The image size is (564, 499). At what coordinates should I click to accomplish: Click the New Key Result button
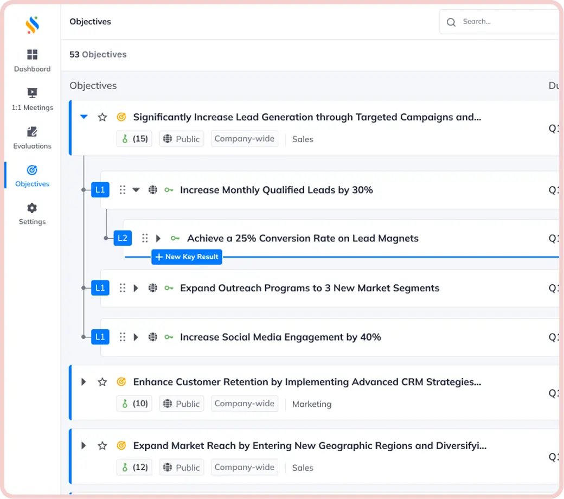[187, 257]
